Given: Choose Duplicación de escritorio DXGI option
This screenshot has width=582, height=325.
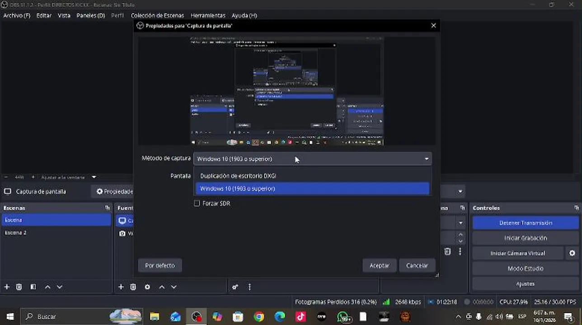Looking at the screenshot, I should coord(312,176).
